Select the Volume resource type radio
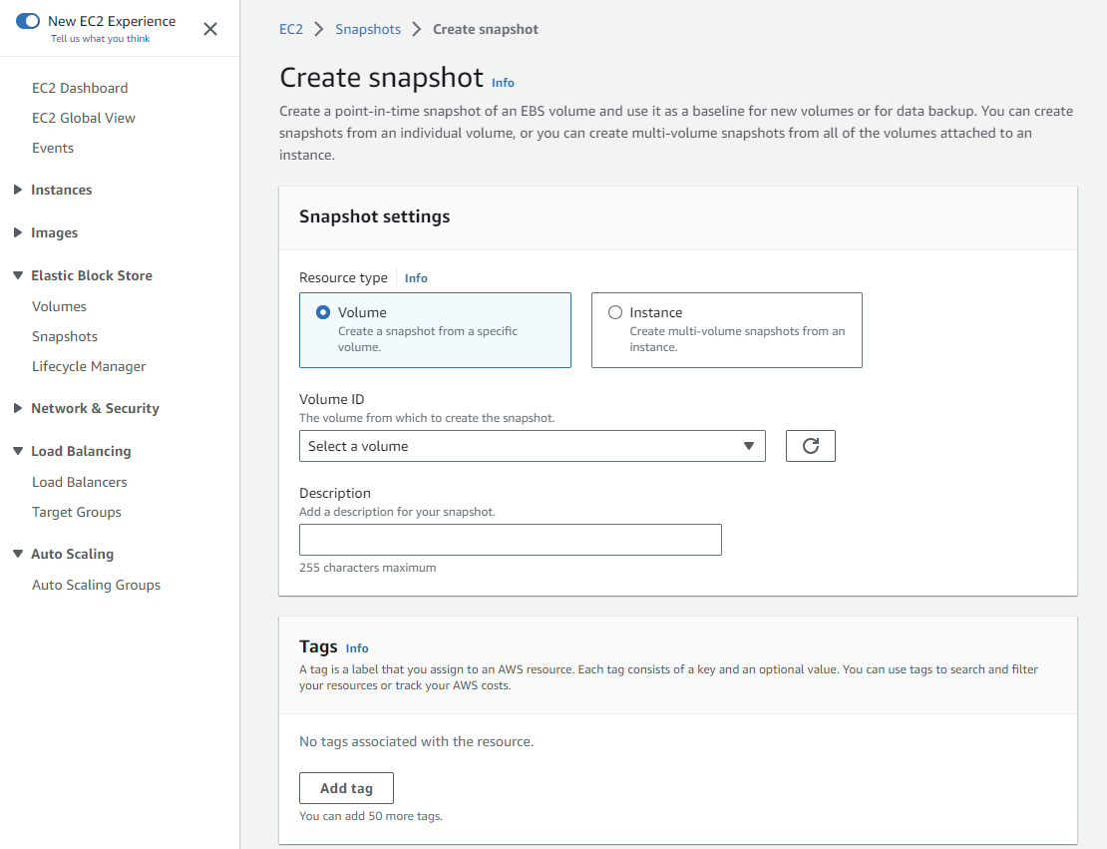 [x=323, y=312]
